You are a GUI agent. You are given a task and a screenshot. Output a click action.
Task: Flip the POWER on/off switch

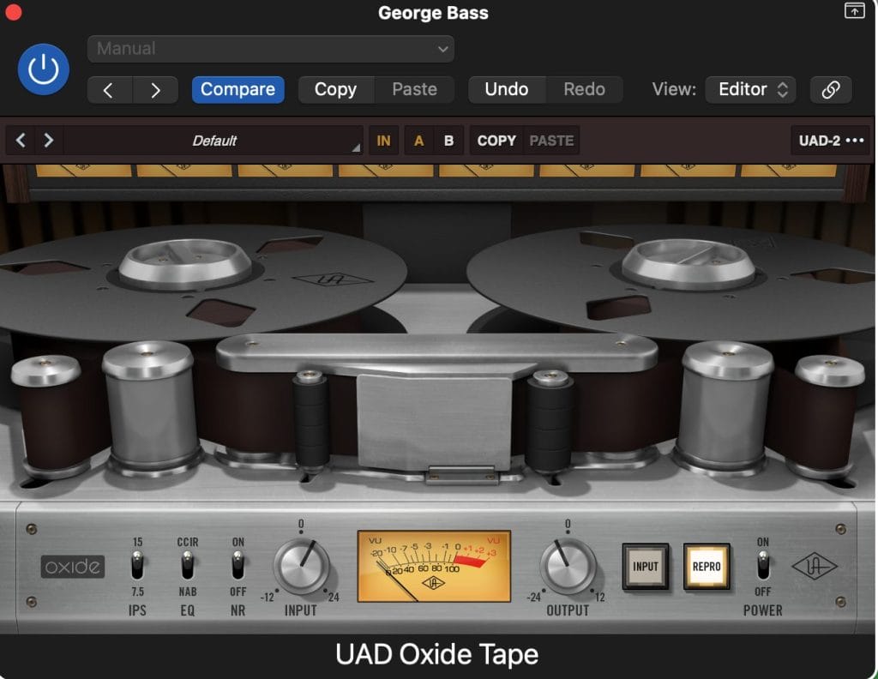(762, 566)
